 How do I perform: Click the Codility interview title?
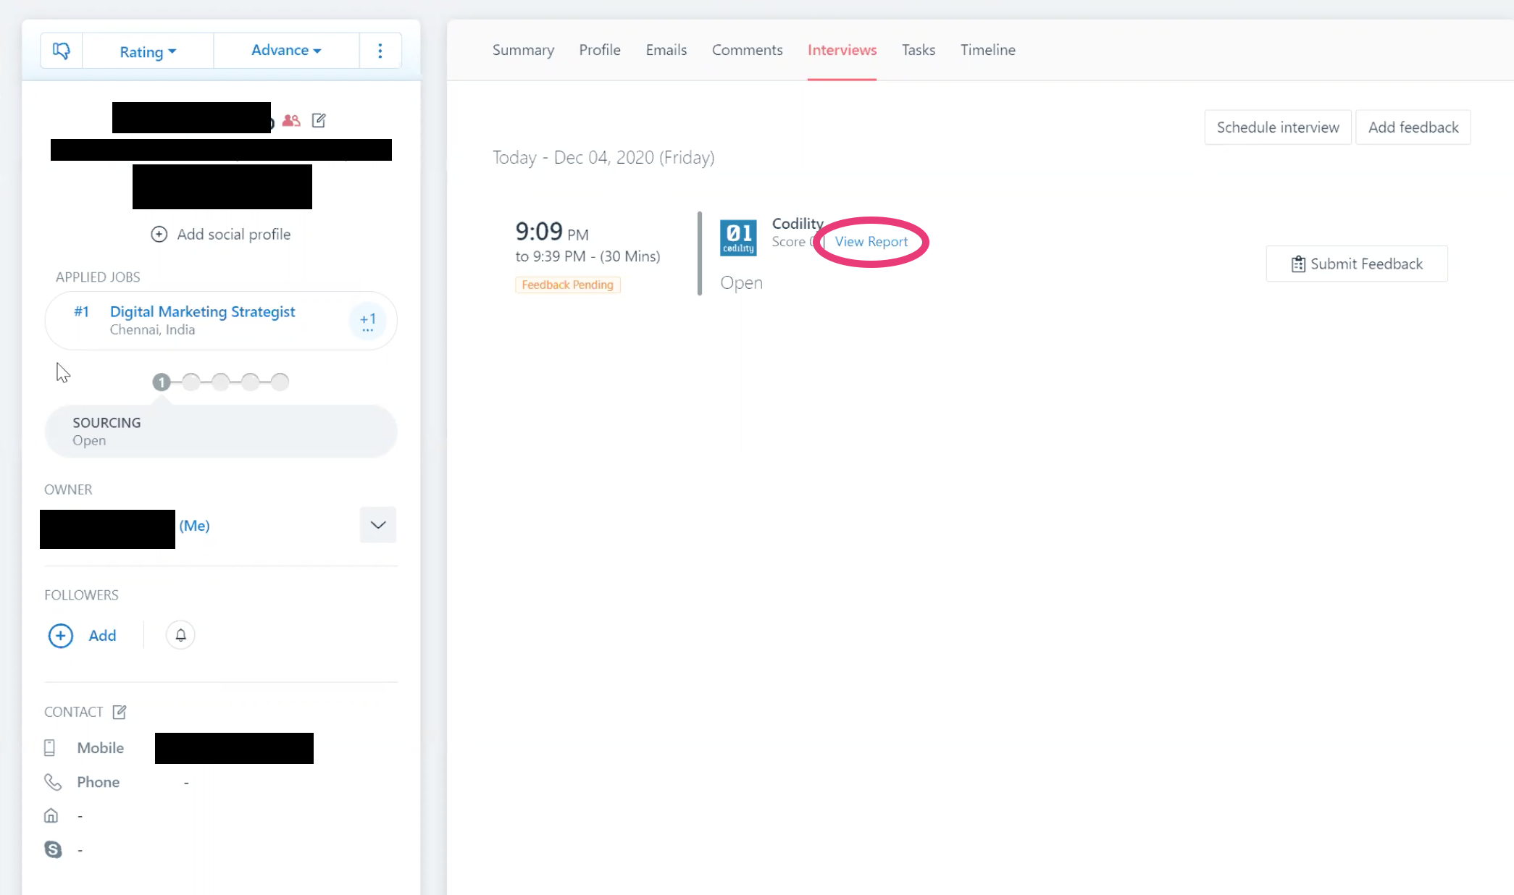click(x=798, y=223)
